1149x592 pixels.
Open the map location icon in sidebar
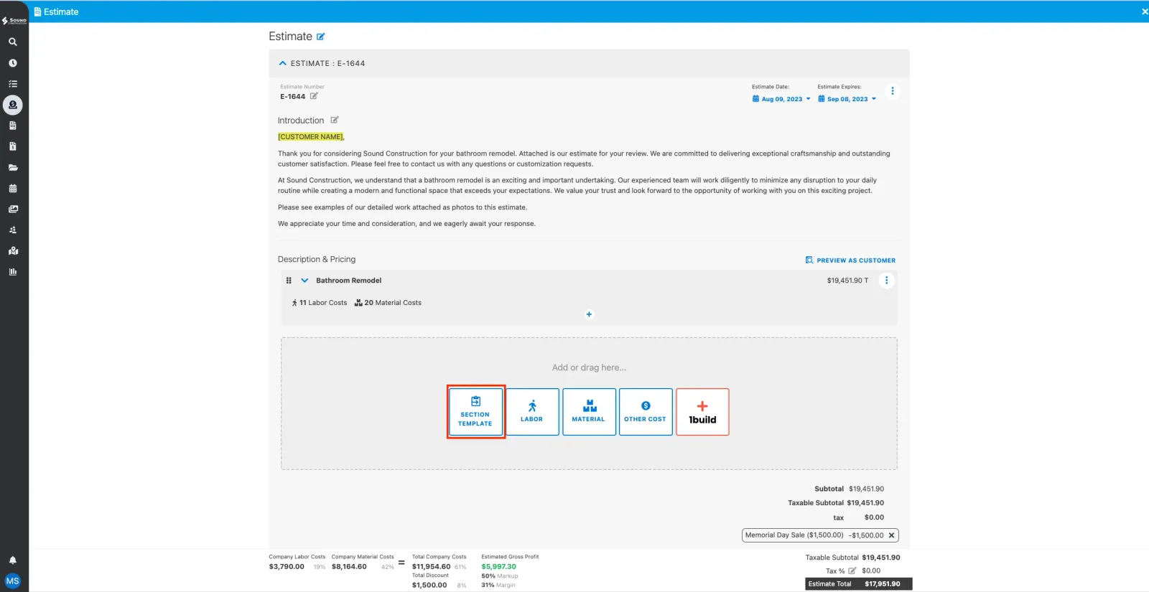point(13,250)
